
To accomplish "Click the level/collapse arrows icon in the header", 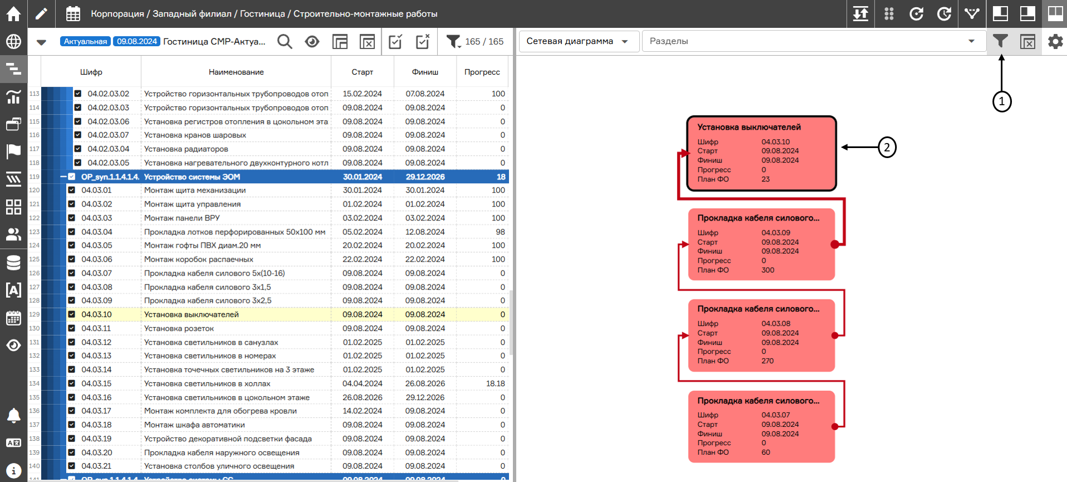I will pyautogui.click(x=861, y=13).
